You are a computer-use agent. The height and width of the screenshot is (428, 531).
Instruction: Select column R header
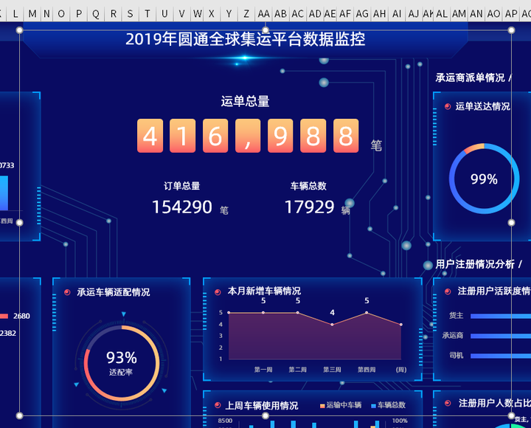pos(114,14)
